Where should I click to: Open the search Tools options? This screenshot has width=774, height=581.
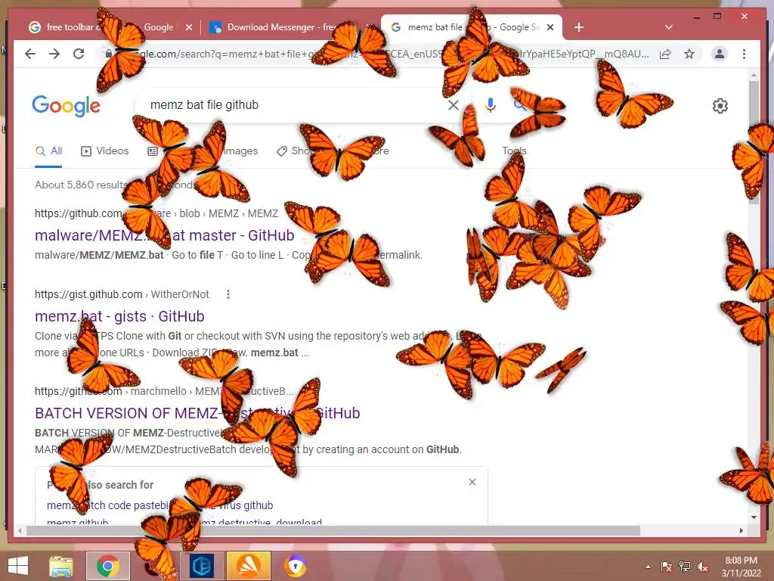(514, 151)
